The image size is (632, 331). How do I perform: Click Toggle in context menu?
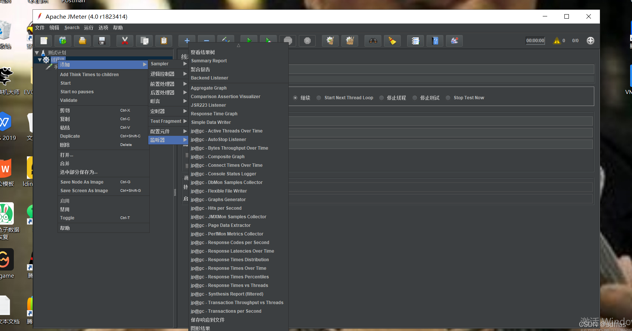[103, 218]
